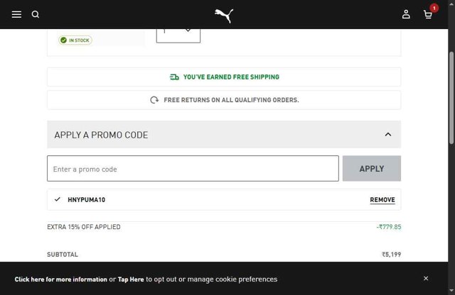Viewport: 455px width, 295px height.
Task: Click the In Stock green check badge
Action: coord(75,40)
